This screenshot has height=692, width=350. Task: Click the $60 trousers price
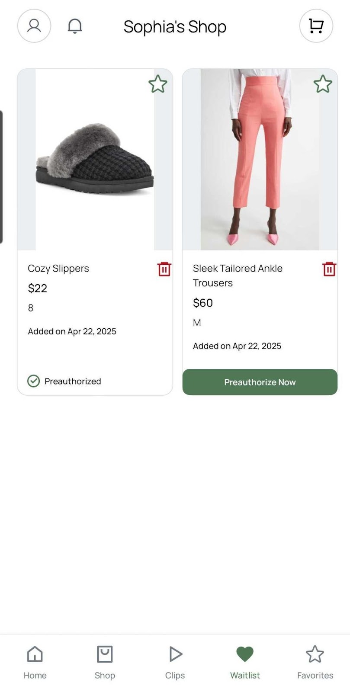(203, 303)
